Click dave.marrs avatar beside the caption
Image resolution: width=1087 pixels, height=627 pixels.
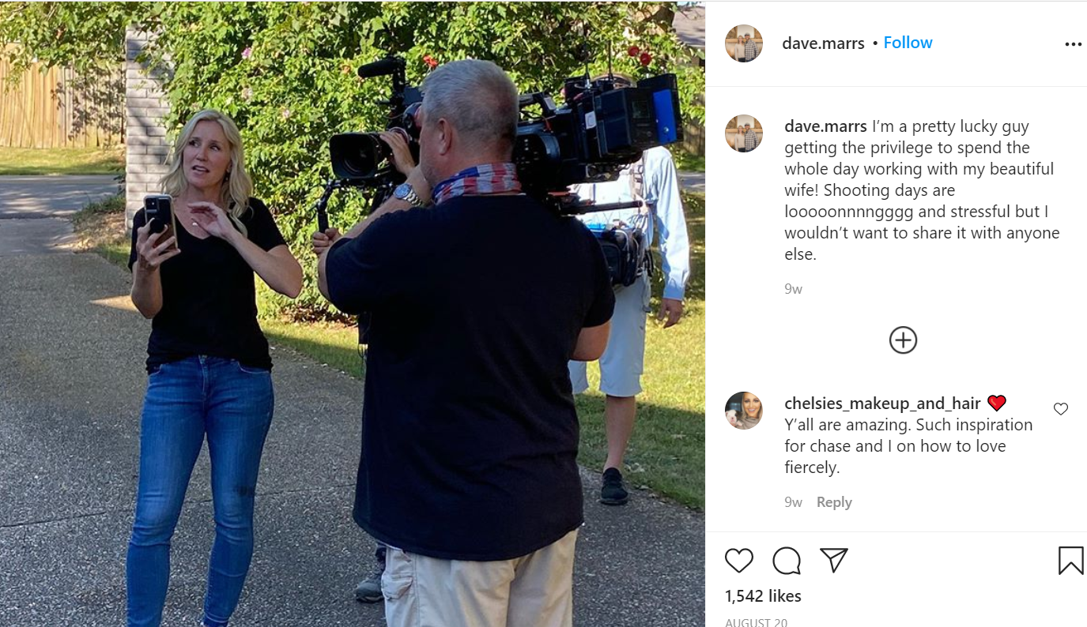(x=744, y=133)
